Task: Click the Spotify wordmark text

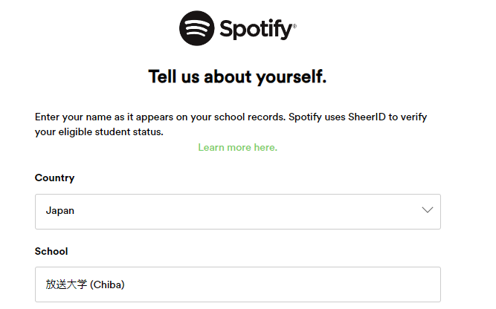Action: pos(255,30)
